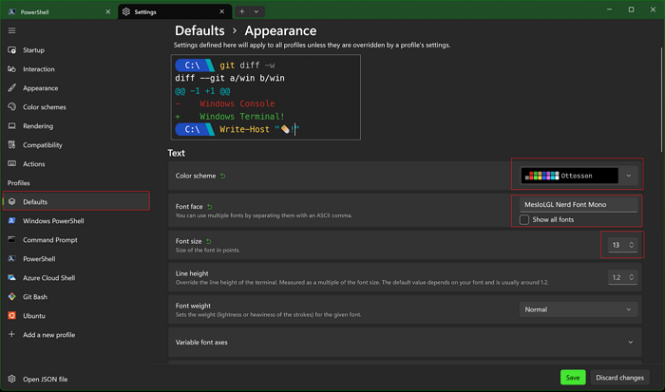This screenshot has width=665, height=392.
Task: Click the settings page vertical scrollbar
Action: tap(661, 100)
